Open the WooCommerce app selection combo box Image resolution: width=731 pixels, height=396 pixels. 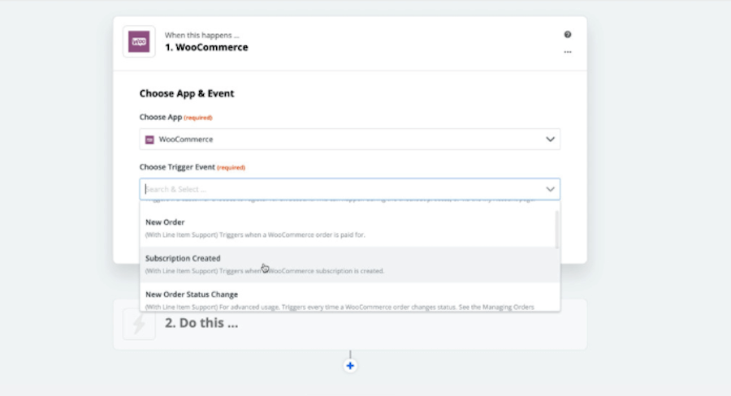(349, 140)
